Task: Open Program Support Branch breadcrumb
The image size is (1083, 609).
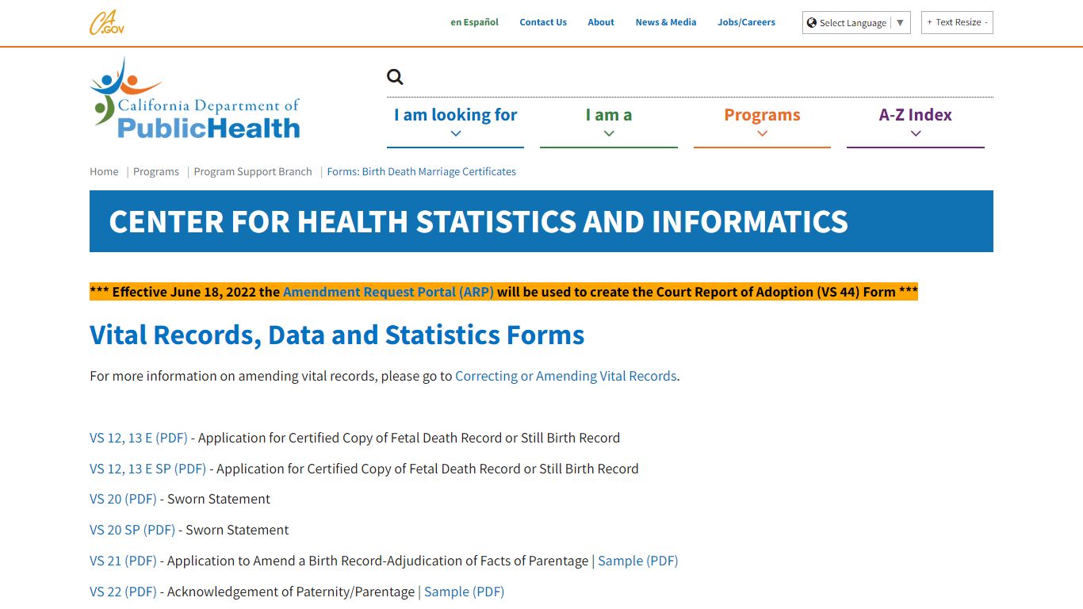Action: 253,171
